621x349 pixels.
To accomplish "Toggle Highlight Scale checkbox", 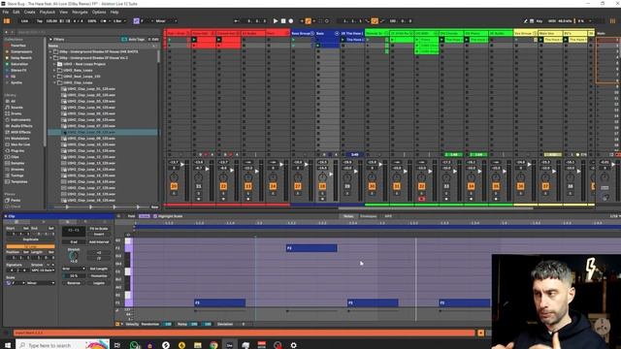I will [x=155, y=216].
